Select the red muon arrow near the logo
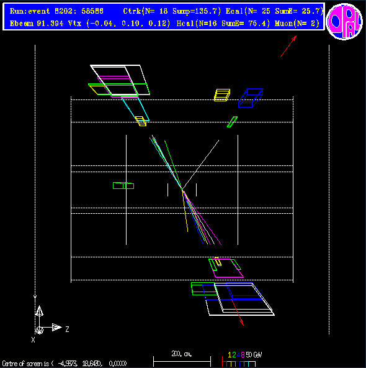The width and height of the screenshot is (366, 368). click(288, 46)
